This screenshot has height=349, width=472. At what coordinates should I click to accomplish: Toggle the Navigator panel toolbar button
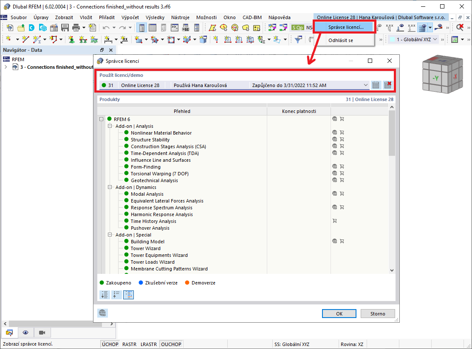[x=141, y=28]
